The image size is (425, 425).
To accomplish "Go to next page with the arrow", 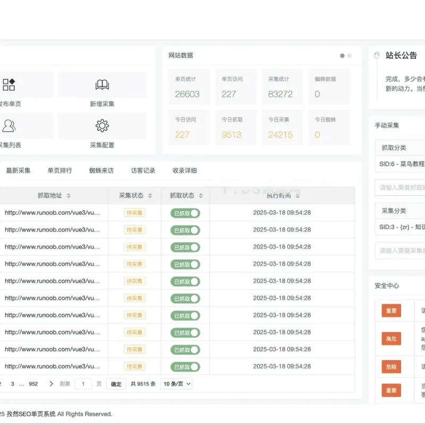I will point(51,384).
